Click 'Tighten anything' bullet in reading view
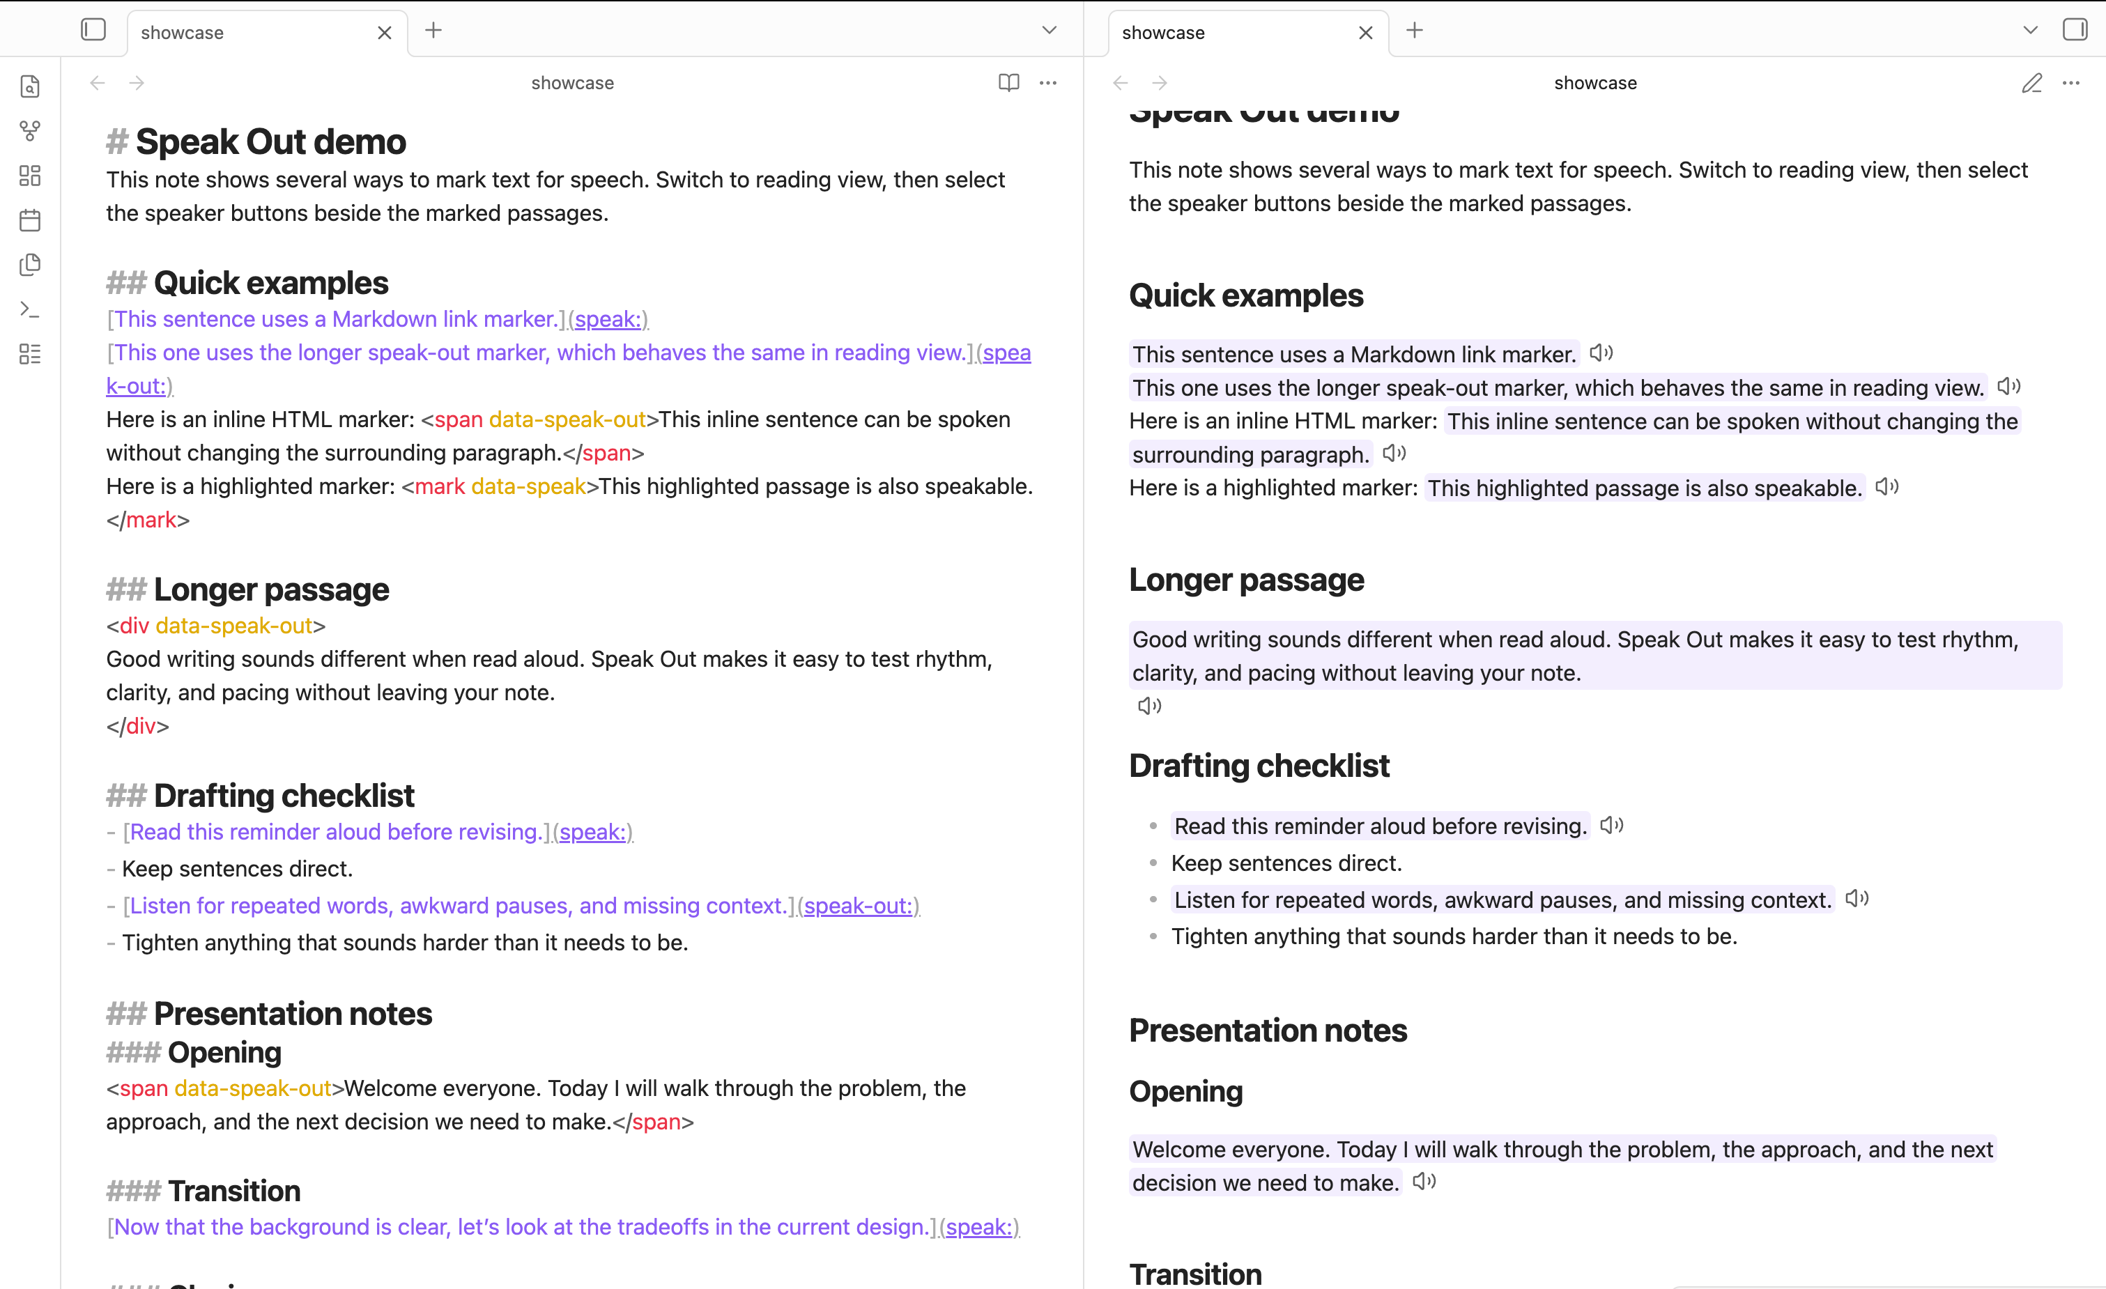 (x=1454, y=936)
